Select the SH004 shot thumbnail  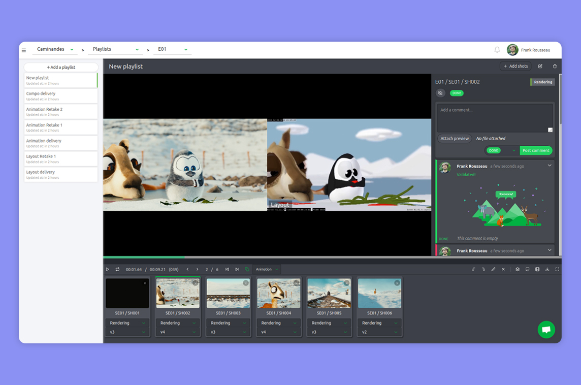(279, 294)
